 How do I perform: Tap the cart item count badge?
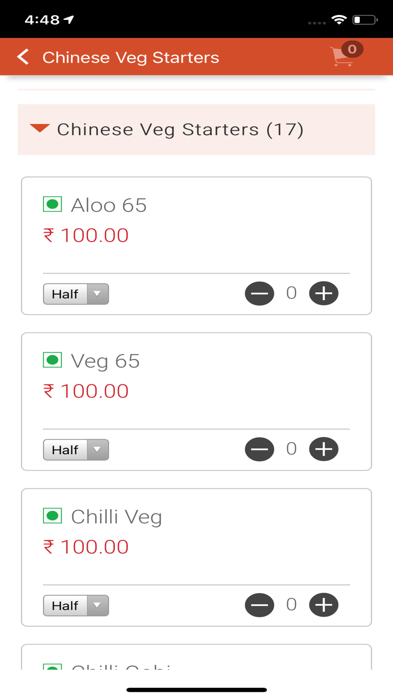352,49
